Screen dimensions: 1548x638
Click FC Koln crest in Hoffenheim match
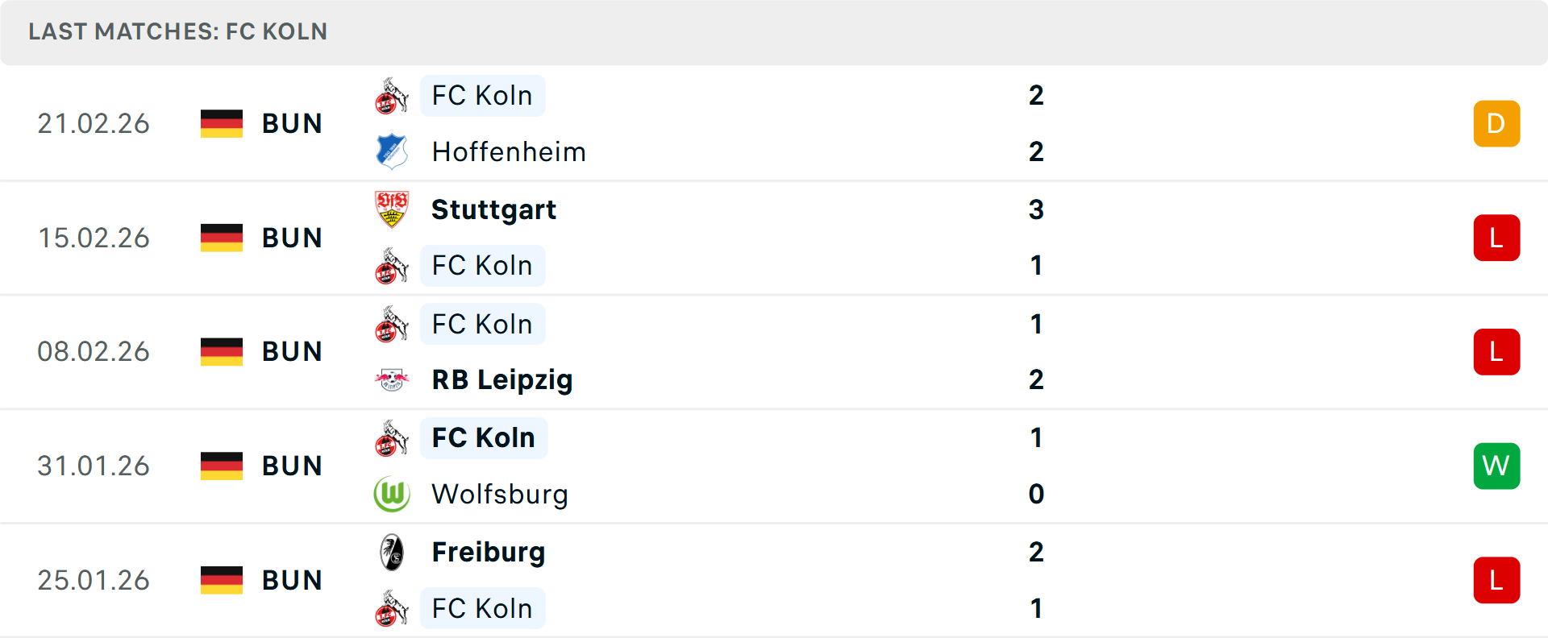(x=392, y=96)
